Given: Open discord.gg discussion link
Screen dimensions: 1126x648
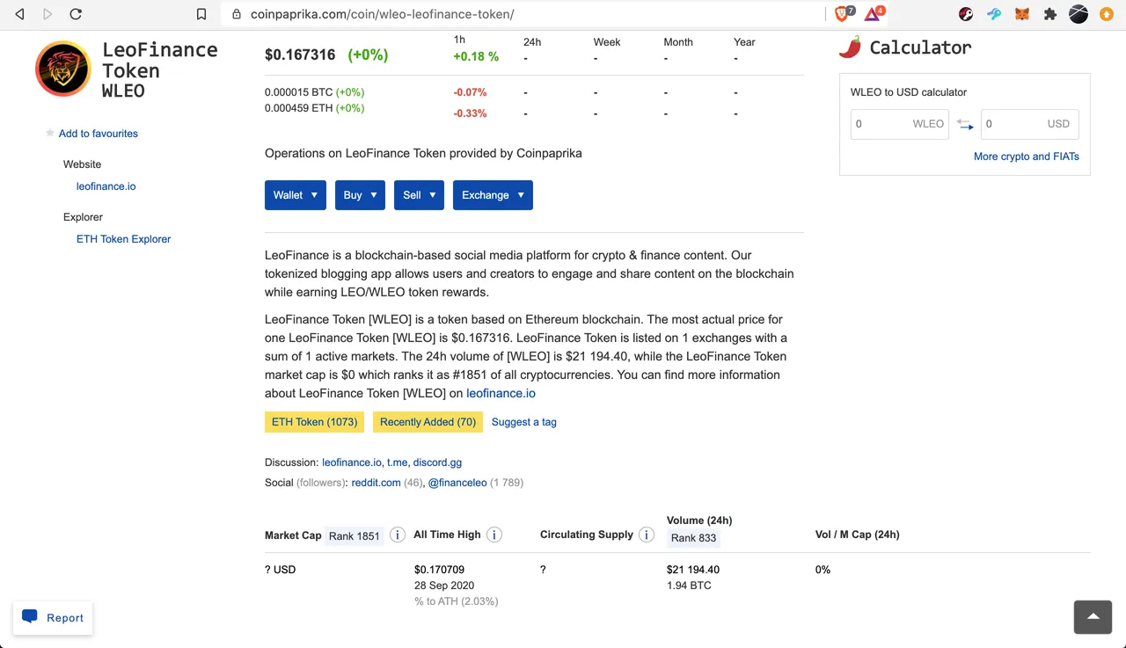Looking at the screenshot, I should pos(437,462).
